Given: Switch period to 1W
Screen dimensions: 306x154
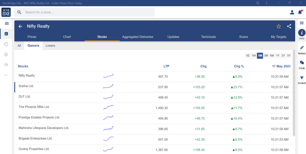Looking at the screenshot, I should (254, 56).
